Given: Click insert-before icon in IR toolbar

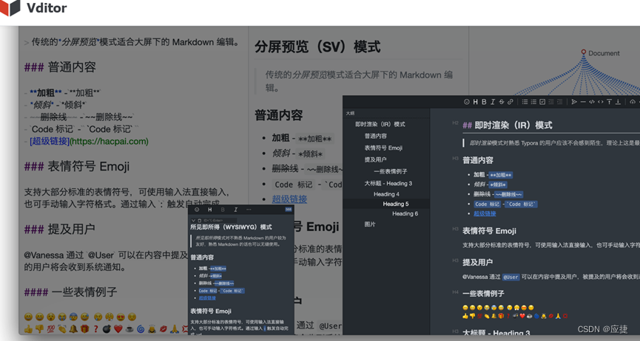Looking at the screenshot, I should [609, 102].
